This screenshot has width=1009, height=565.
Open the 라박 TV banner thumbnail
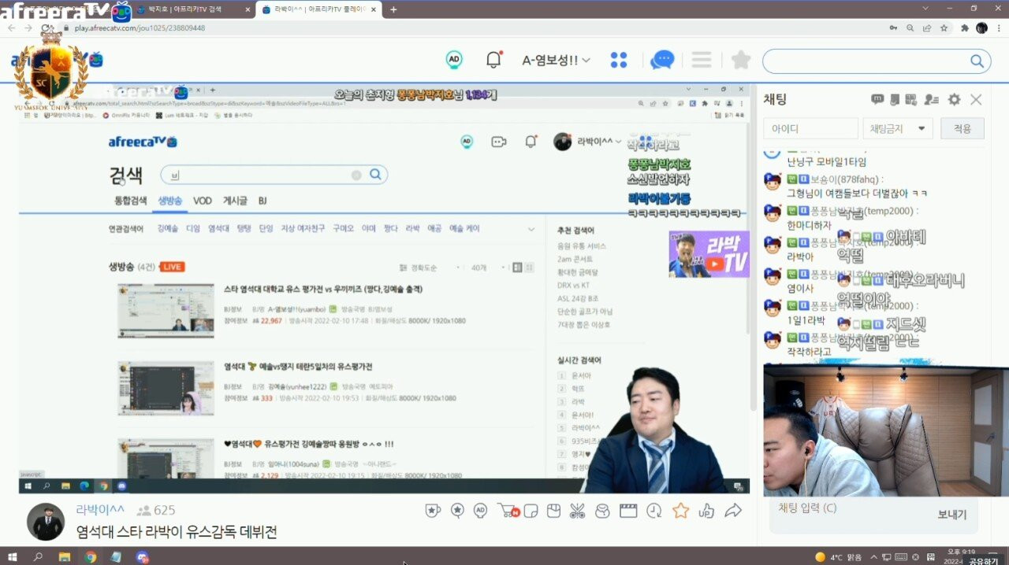[x=709, y=254]
